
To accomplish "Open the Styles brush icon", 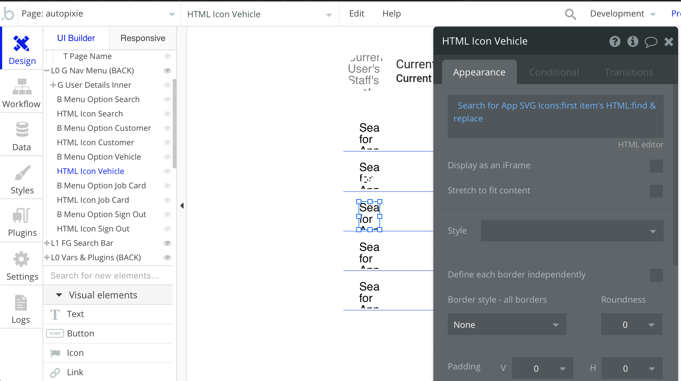I will pos(22,173).
